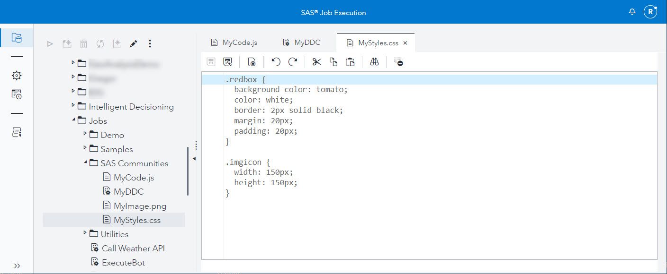Cut selection with the scissors icon
The image size is (667, 274).
(x=316, y=62)
